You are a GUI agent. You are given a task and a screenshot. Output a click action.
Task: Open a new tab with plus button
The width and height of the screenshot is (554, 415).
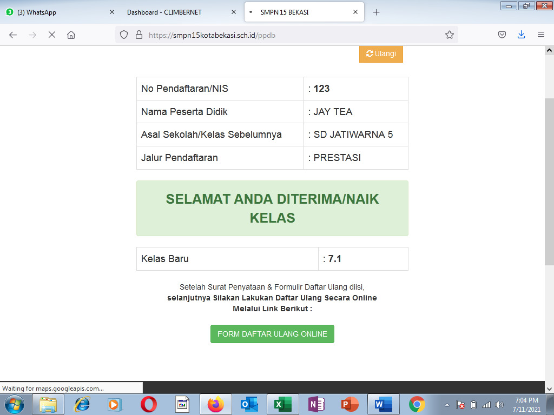click(x=377, y=12)
